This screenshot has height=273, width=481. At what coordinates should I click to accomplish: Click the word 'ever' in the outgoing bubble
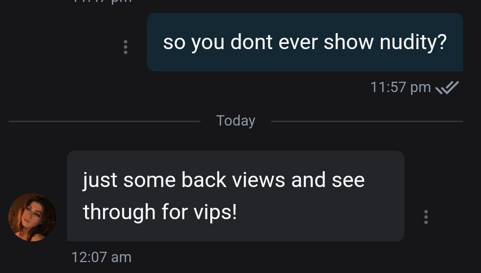click(298, 43)
